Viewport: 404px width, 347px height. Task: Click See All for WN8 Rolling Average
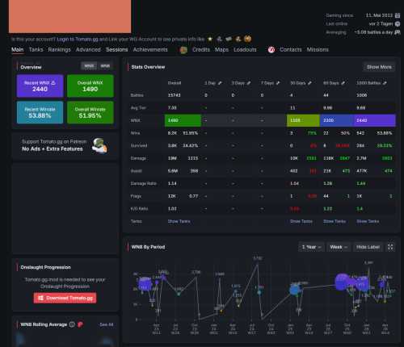click(x=107, y=324)
